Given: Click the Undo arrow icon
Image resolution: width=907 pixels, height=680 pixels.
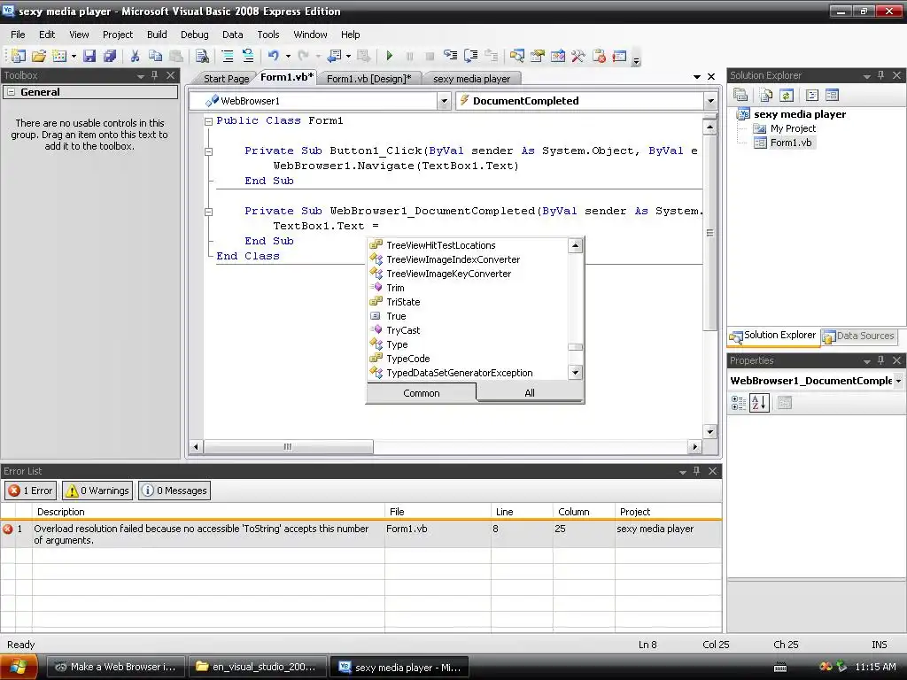Looking at the screenshot, I should pos(273,56).
